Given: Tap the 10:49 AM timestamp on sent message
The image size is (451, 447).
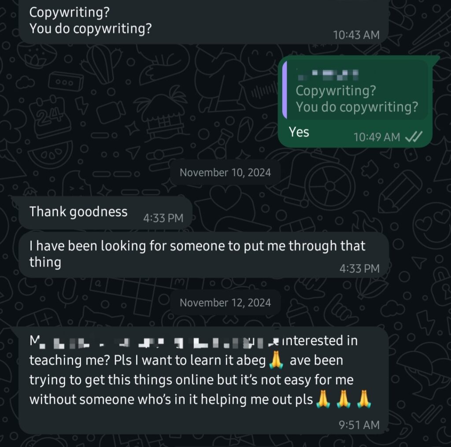Looking at the screenshot, I should 377,137.
